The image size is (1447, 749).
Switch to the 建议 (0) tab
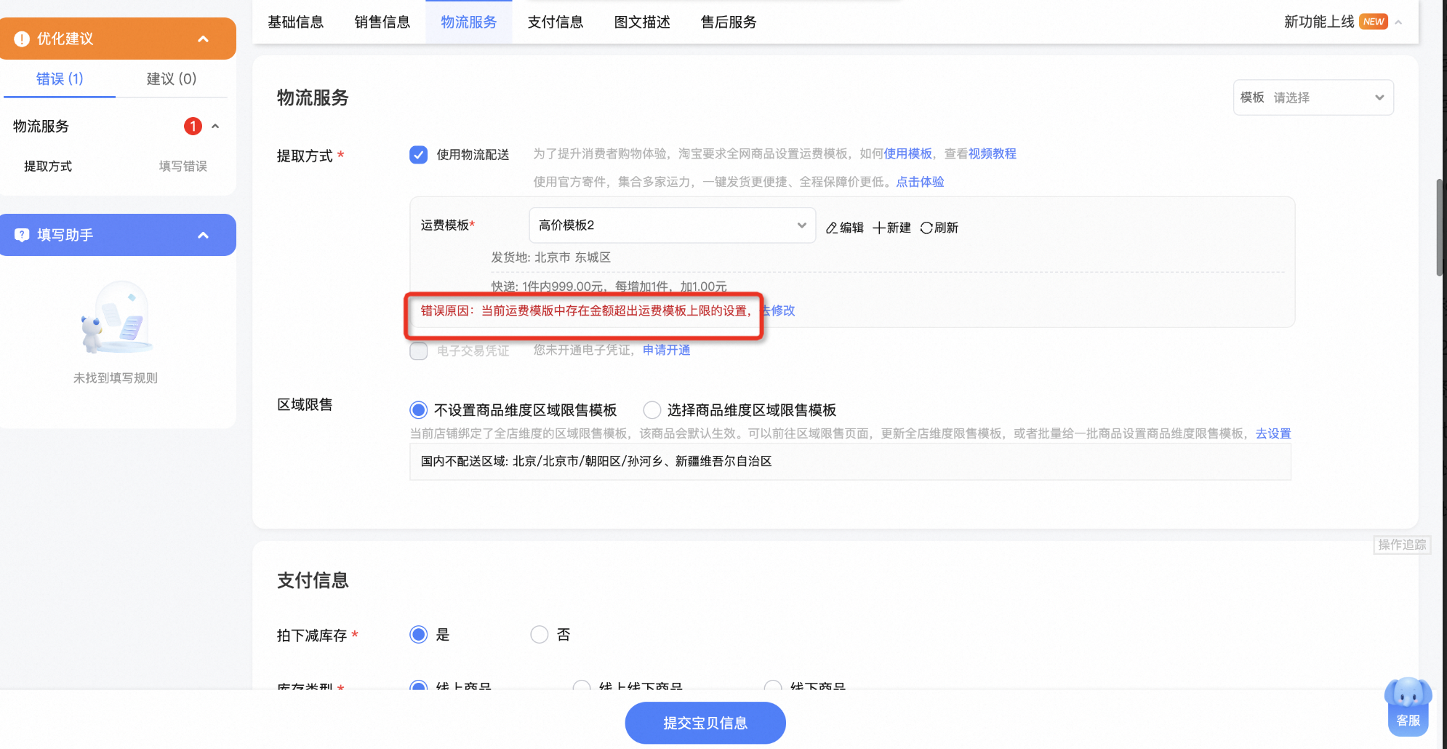(172, 79)
